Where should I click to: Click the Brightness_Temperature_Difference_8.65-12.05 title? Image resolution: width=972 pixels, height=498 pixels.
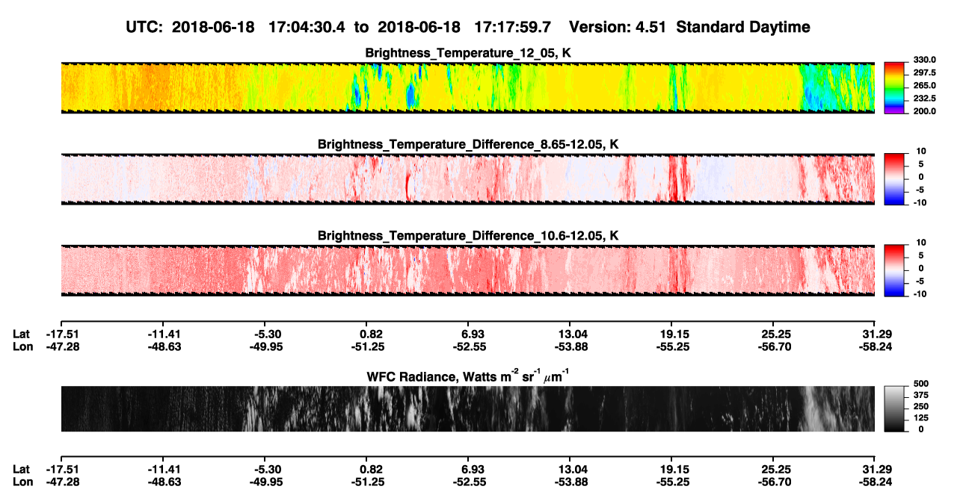(x=468, y=144)
